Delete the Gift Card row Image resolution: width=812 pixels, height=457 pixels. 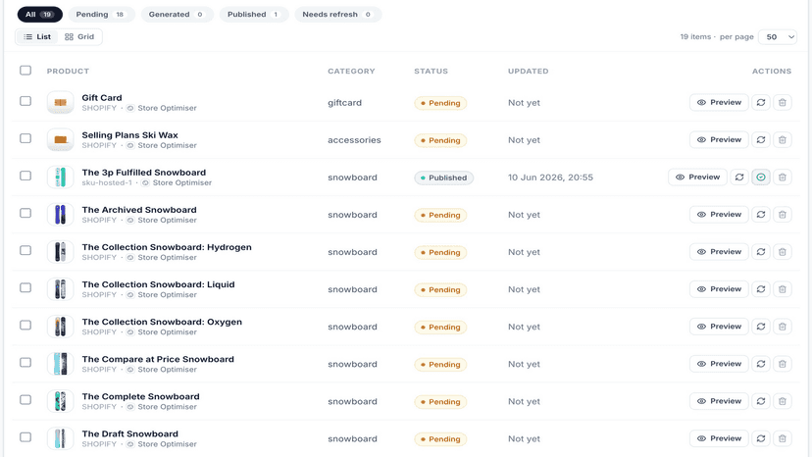pyautogui.click(x=782, y=103)
